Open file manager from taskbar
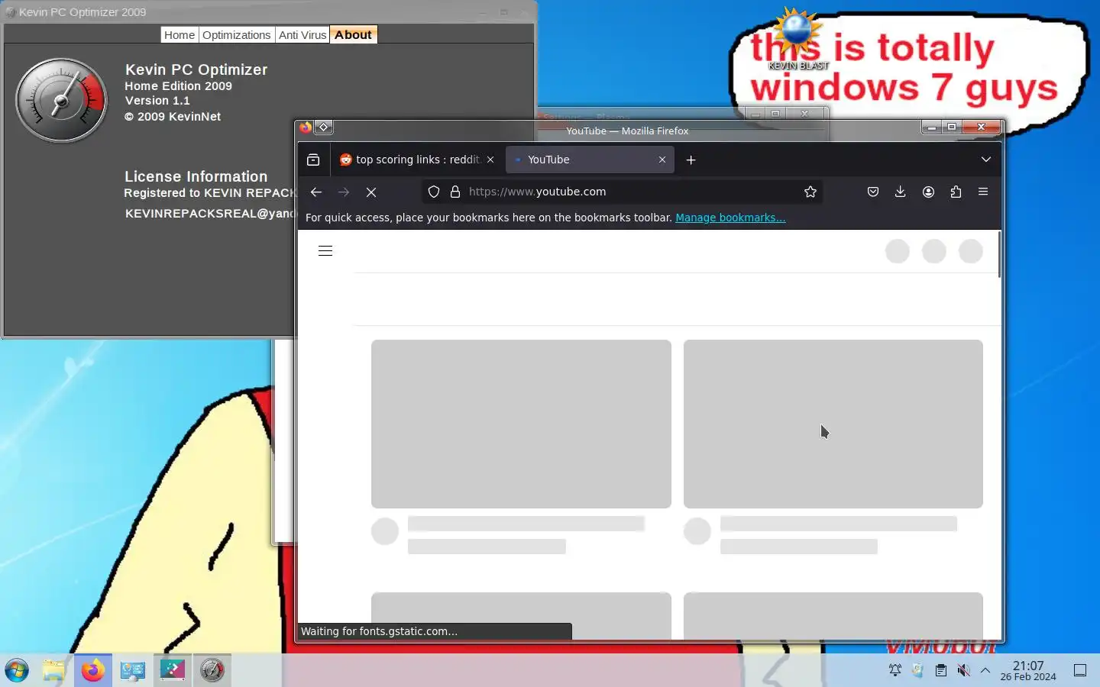This screenshot has height=687, width=1100. click(53, 670)
